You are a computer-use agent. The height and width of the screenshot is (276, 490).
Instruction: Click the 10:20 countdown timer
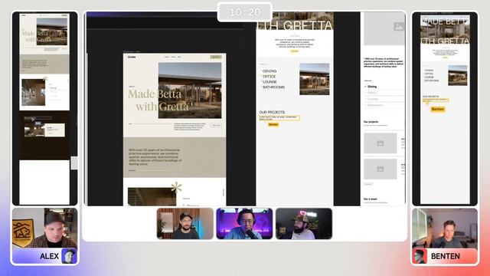point(245,12)
